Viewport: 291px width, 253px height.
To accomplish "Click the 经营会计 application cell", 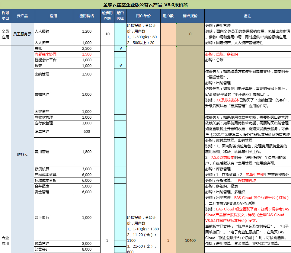I will (53, 249).
